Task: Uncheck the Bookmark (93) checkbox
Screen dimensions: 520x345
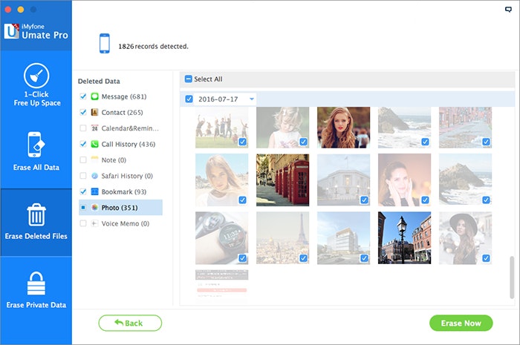Action: tap(83, 191)
